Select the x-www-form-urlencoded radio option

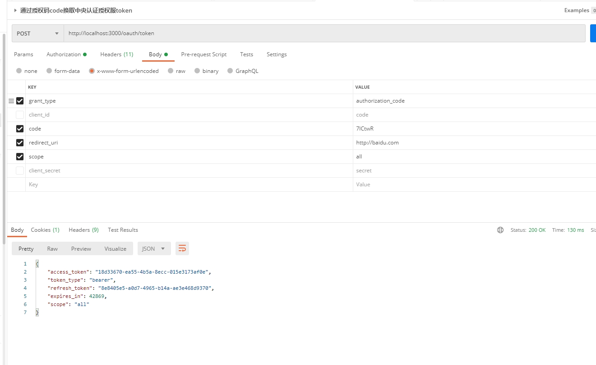[x=92, y=71]
